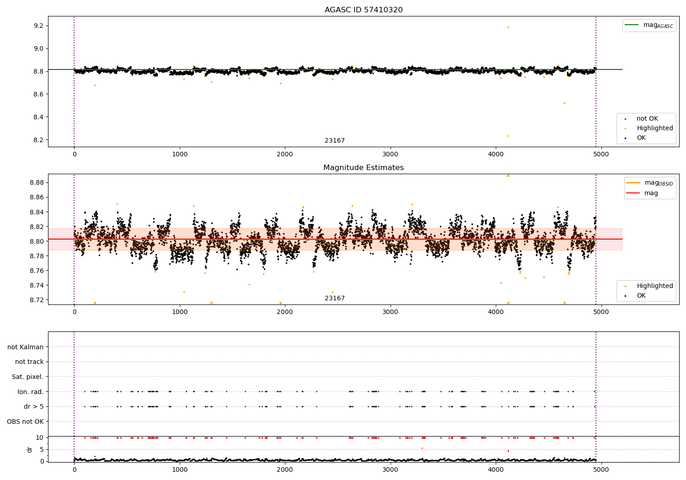Click the "not Kalman" row label
This screenshot has width=686, height=480.
click(x=26, y=347)
